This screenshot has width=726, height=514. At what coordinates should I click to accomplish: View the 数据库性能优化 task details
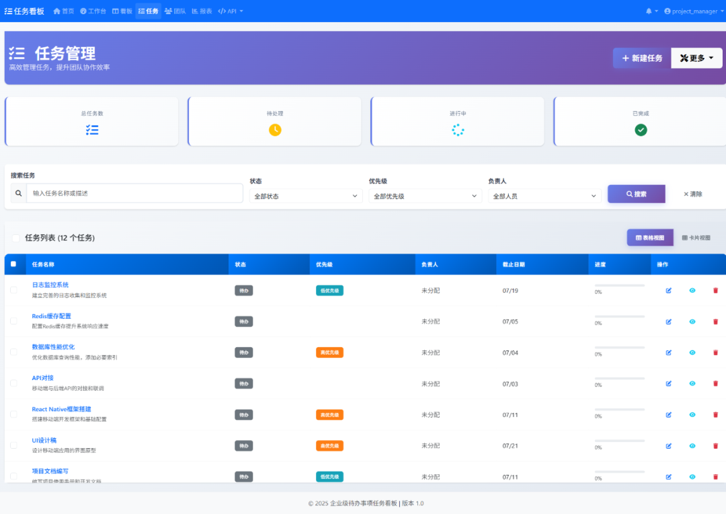pyautogui.click(x=692, y=353)
